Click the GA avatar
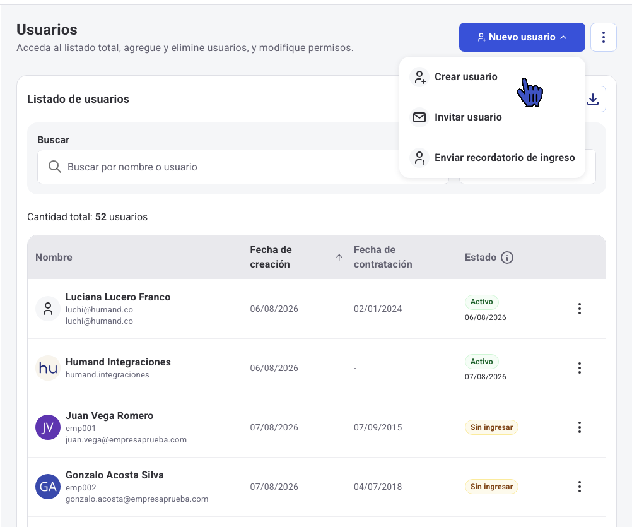Screen dimensions: 632x527 pyautogui.click(x=48, y=487)
